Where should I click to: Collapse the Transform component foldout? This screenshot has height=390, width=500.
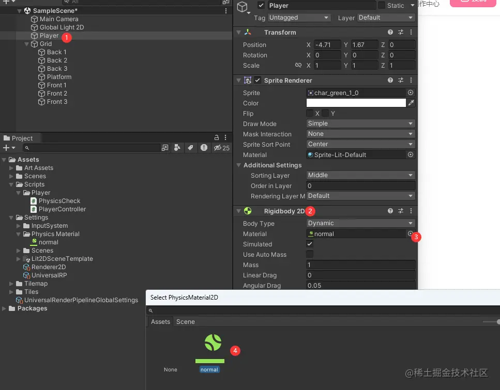238,32
